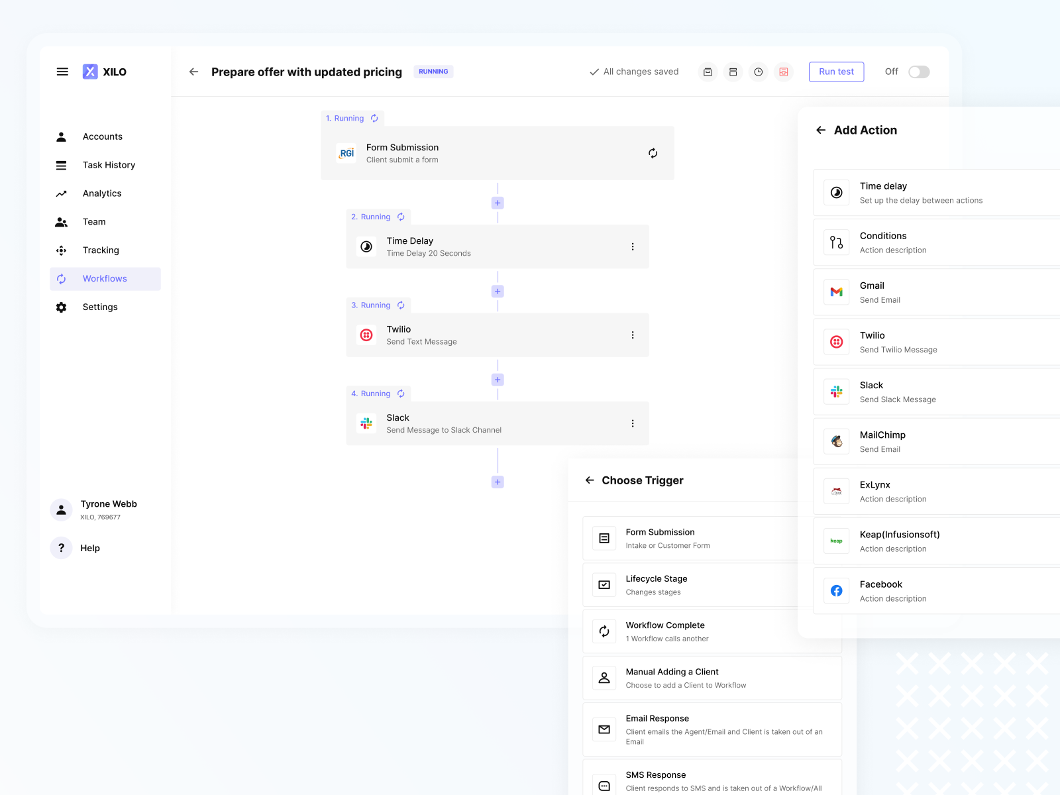Click the hamburger menu icon top left
Viewport: 1060px width, 795px height.
pos(62,72)
